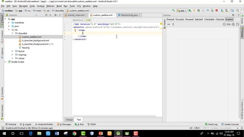The image size is (244, 137).
Task: Toggle the Checked preview state
Action: point(220,19)
